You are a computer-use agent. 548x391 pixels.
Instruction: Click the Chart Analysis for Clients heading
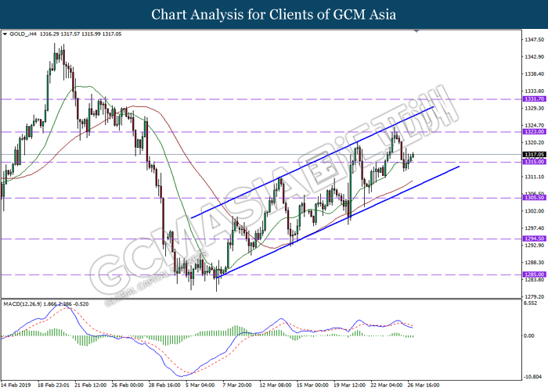pos(274,15)
